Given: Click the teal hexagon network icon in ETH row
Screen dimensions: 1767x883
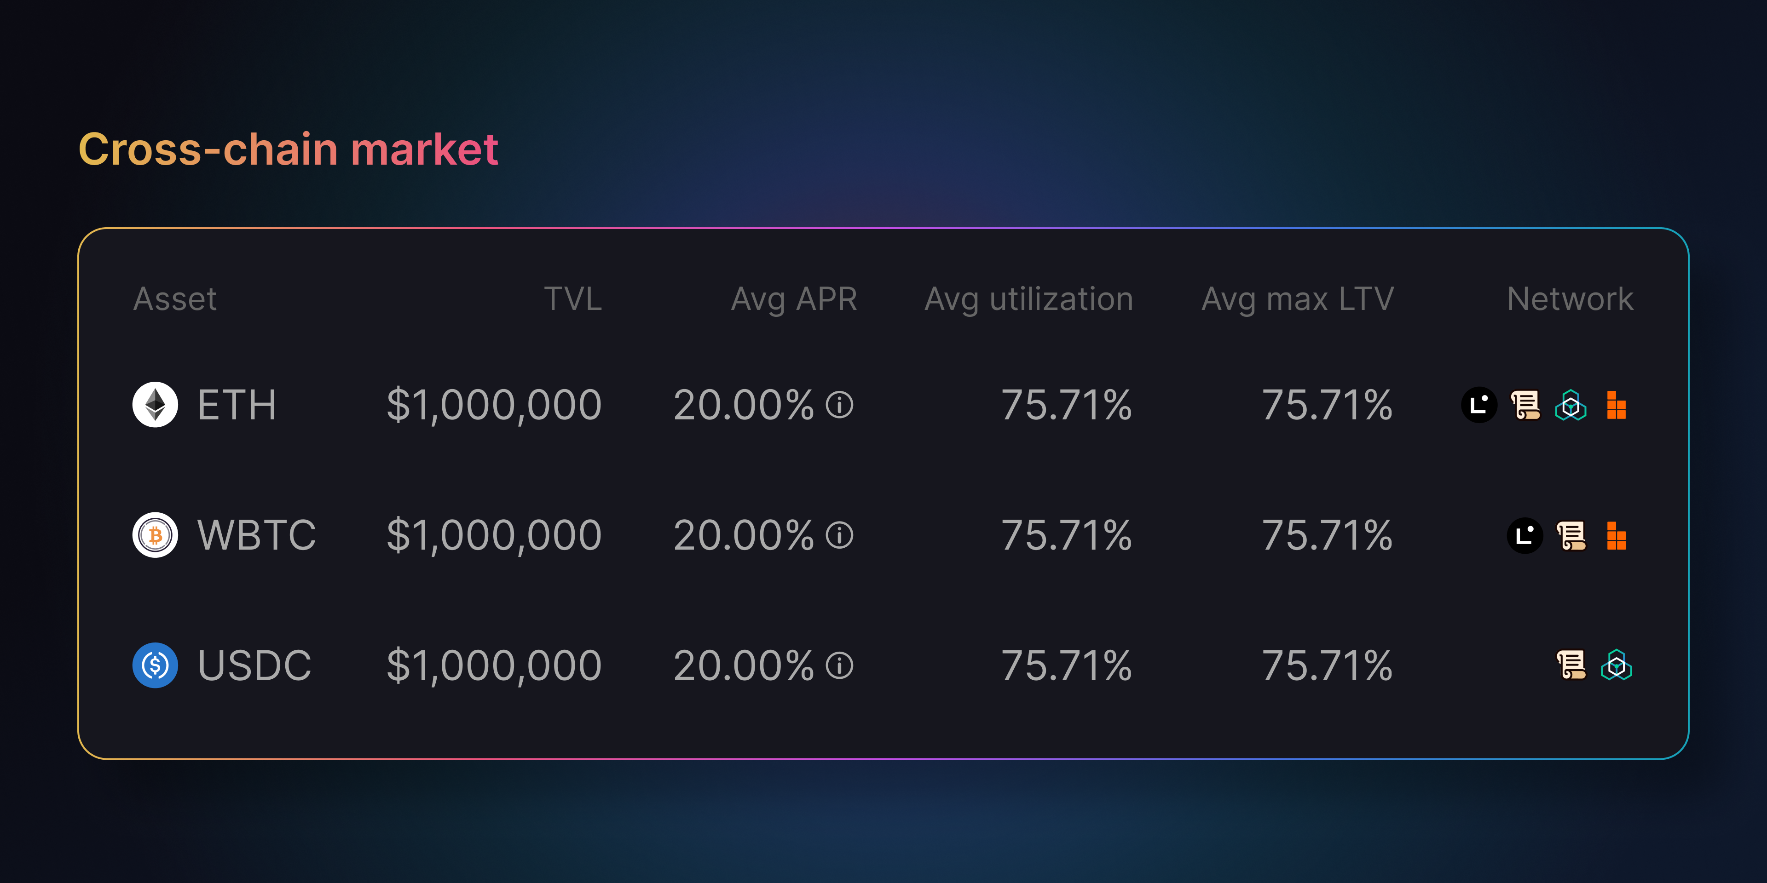Looking at the screenshot, I should 1571,405.
